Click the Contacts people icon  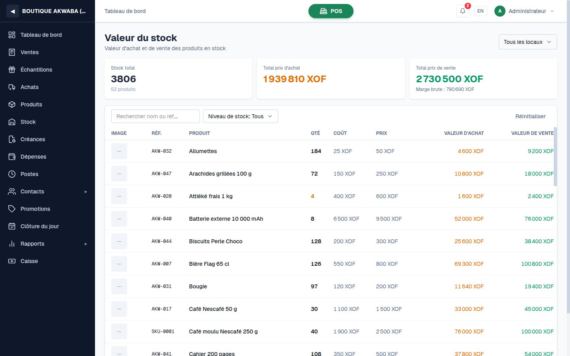[x=12, y=191]
